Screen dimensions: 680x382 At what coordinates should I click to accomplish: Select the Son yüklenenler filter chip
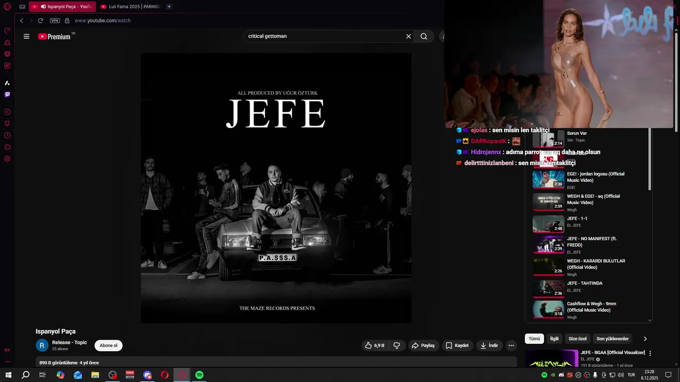613,338
